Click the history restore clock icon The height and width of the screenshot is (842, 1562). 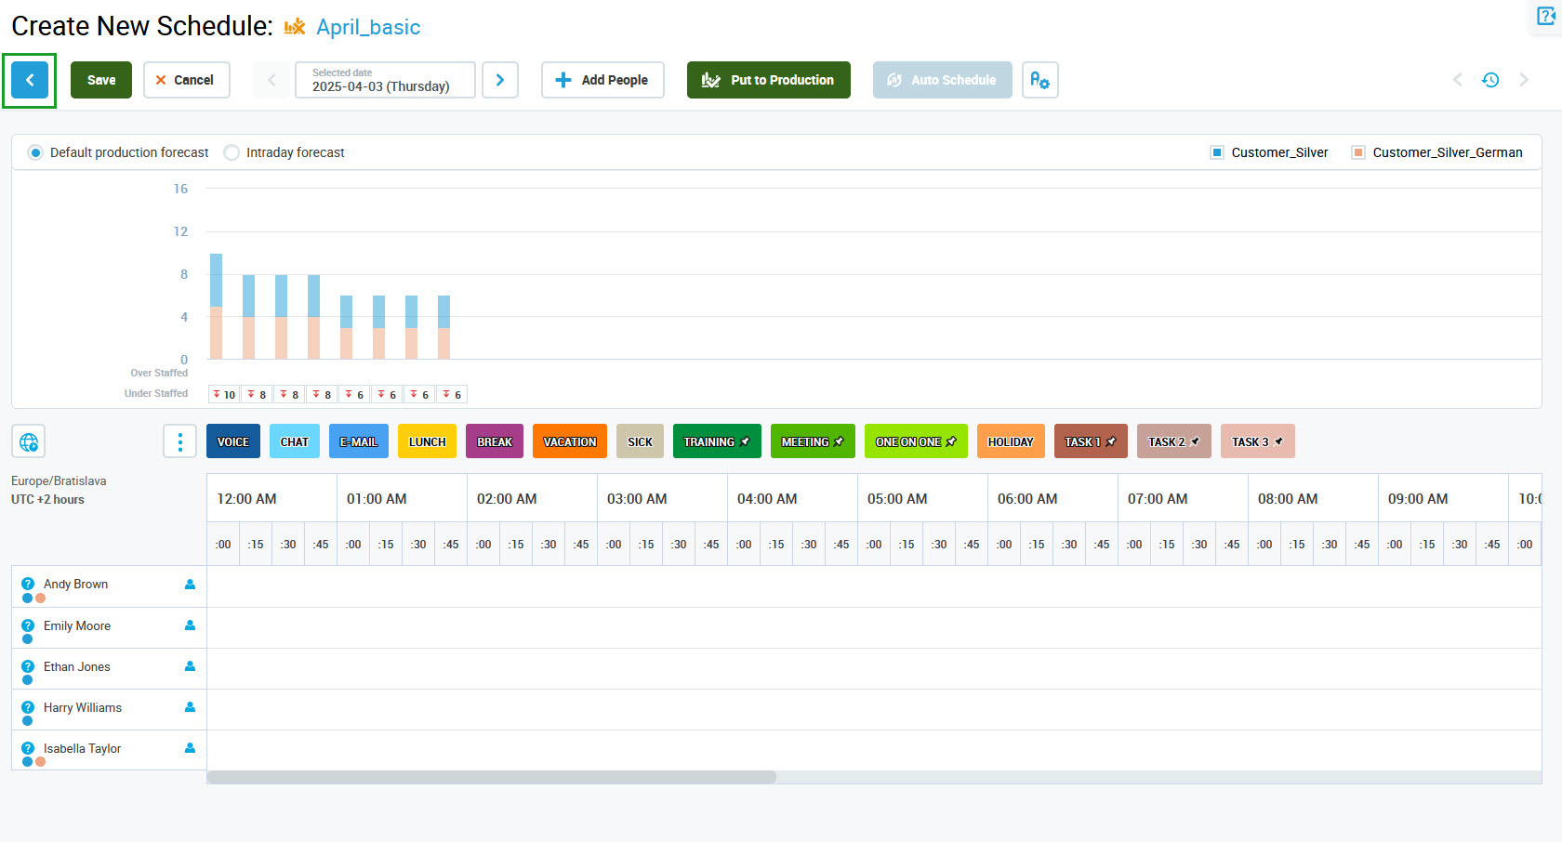1490,80
